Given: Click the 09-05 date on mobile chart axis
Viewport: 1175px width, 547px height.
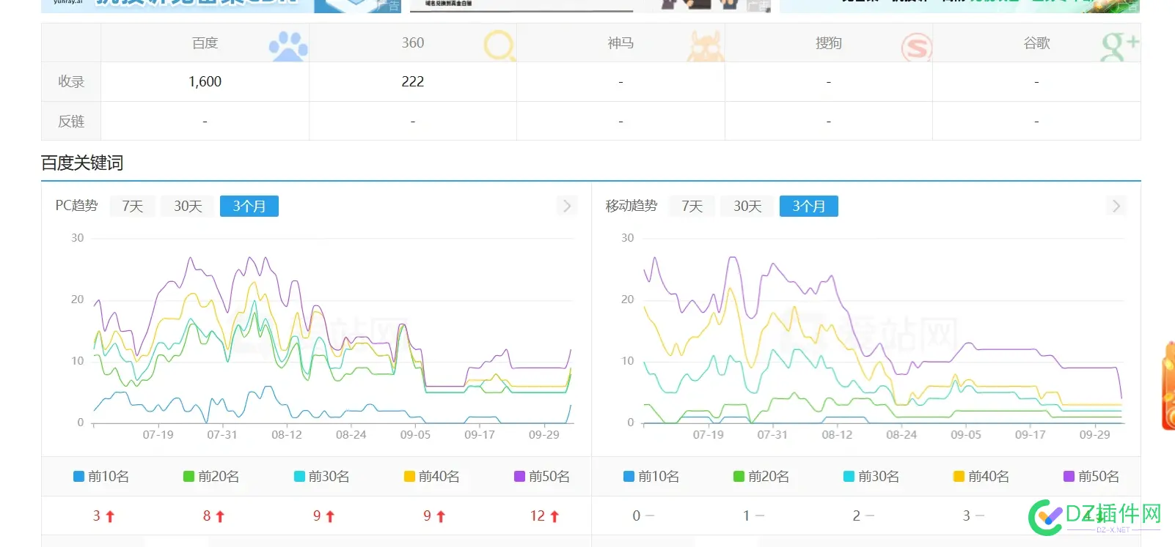Looking at the screenshot, I should point(966,435).
